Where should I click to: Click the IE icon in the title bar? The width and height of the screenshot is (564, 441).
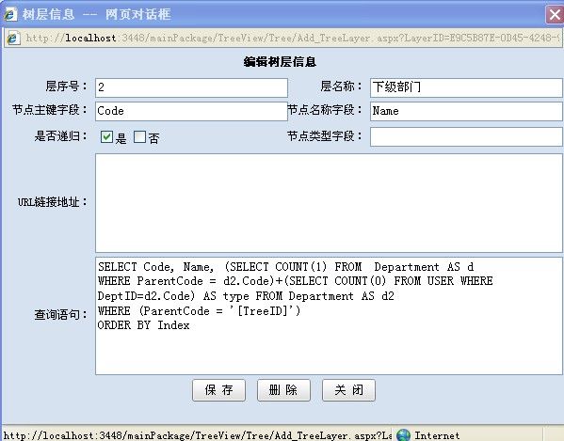click(10, 14)
